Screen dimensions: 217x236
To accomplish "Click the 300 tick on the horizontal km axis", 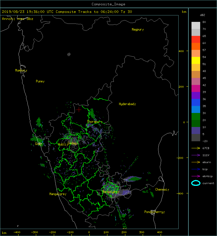I will pos(142,232).
